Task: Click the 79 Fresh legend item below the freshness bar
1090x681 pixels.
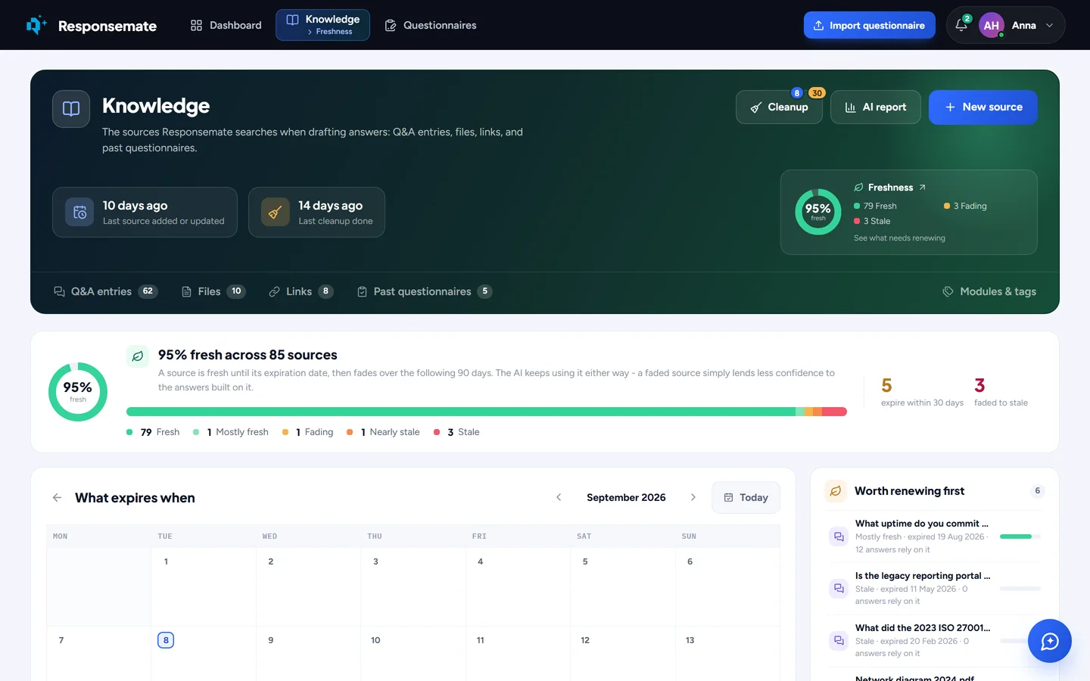Action: pyautogui.click(x=153, y=432)
